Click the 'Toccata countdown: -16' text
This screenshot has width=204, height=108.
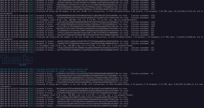pyautogui.click(x=142, y=50)
